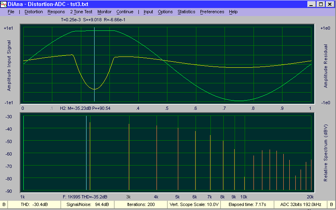The width and height of the screenshot is (336, 210).
Task: Click the cyan cursor line in the spectrum
Action: coord(87,153)
